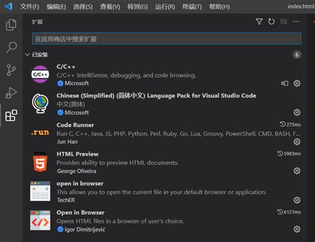Select the C/C++ extension title
315x242 pixels.
(66, 66)
